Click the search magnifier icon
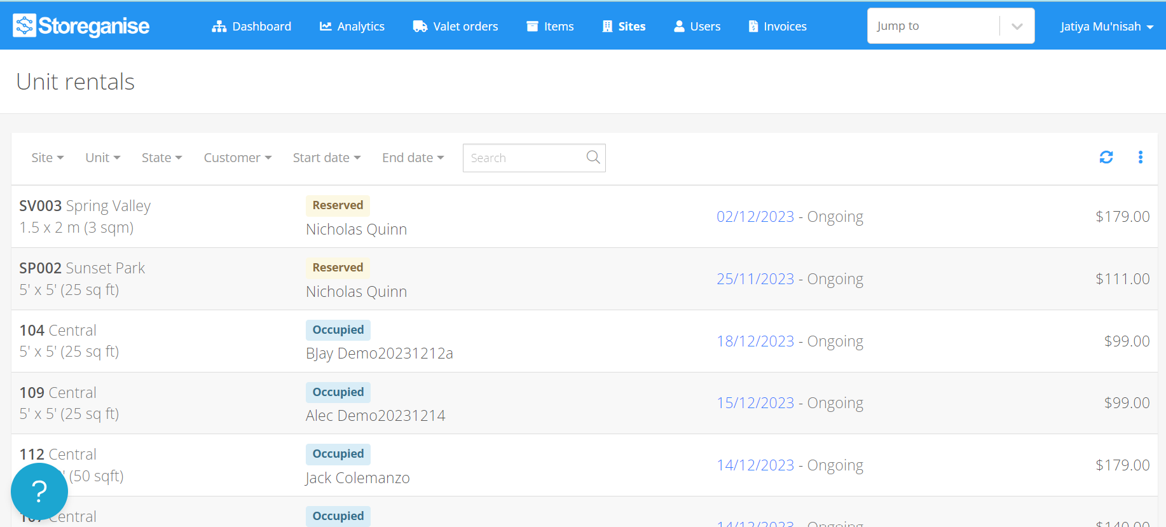Image resolution: width=1166 pixels, height=527 pixels. [593, 157]
